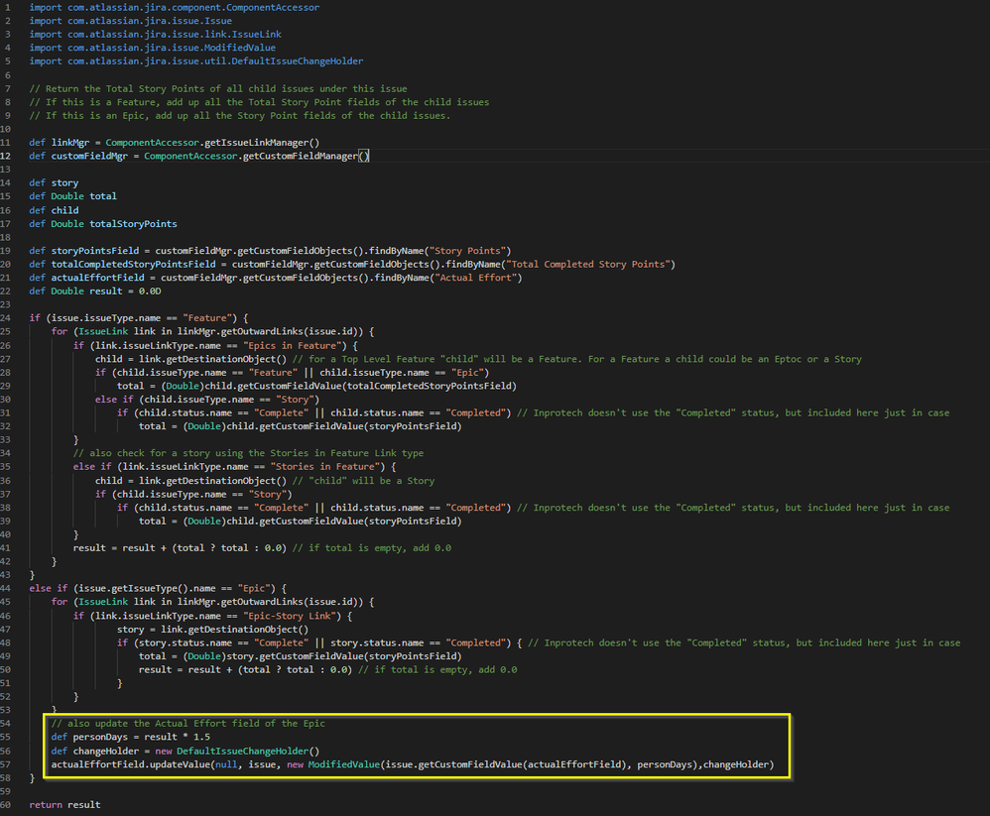Click getIssueLinkManager() on line 11
Screen dimensions: 990x816
(262, 143)
